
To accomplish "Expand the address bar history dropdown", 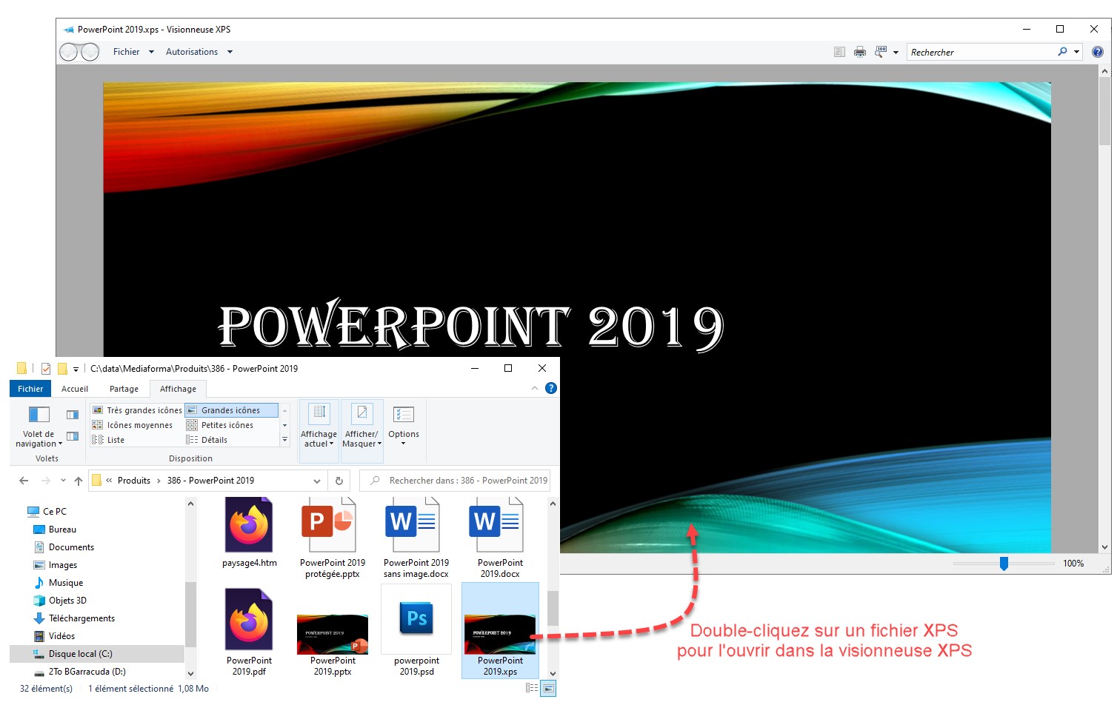I will (317, 481).
